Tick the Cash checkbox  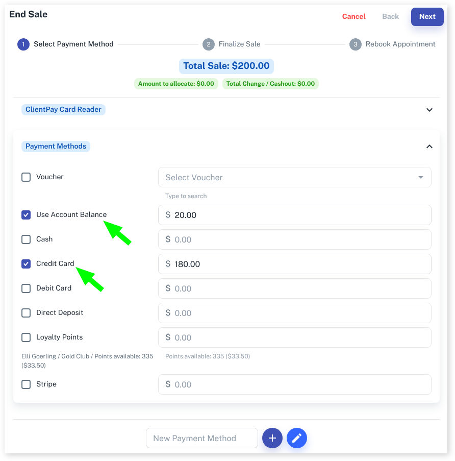pyautogui.click(x=26, y=239)
